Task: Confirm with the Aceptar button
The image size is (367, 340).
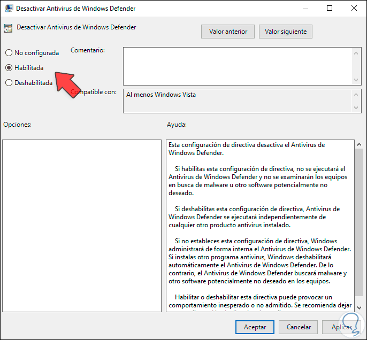Action: (255, 327)
